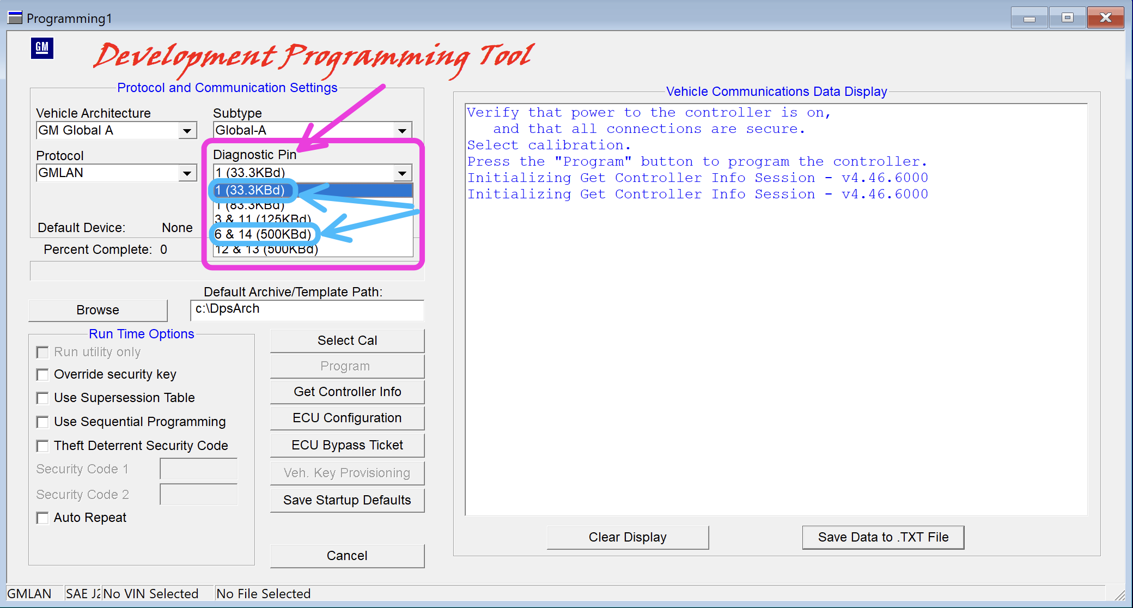
Task: Click the Browse button
Action: [98, 310]
